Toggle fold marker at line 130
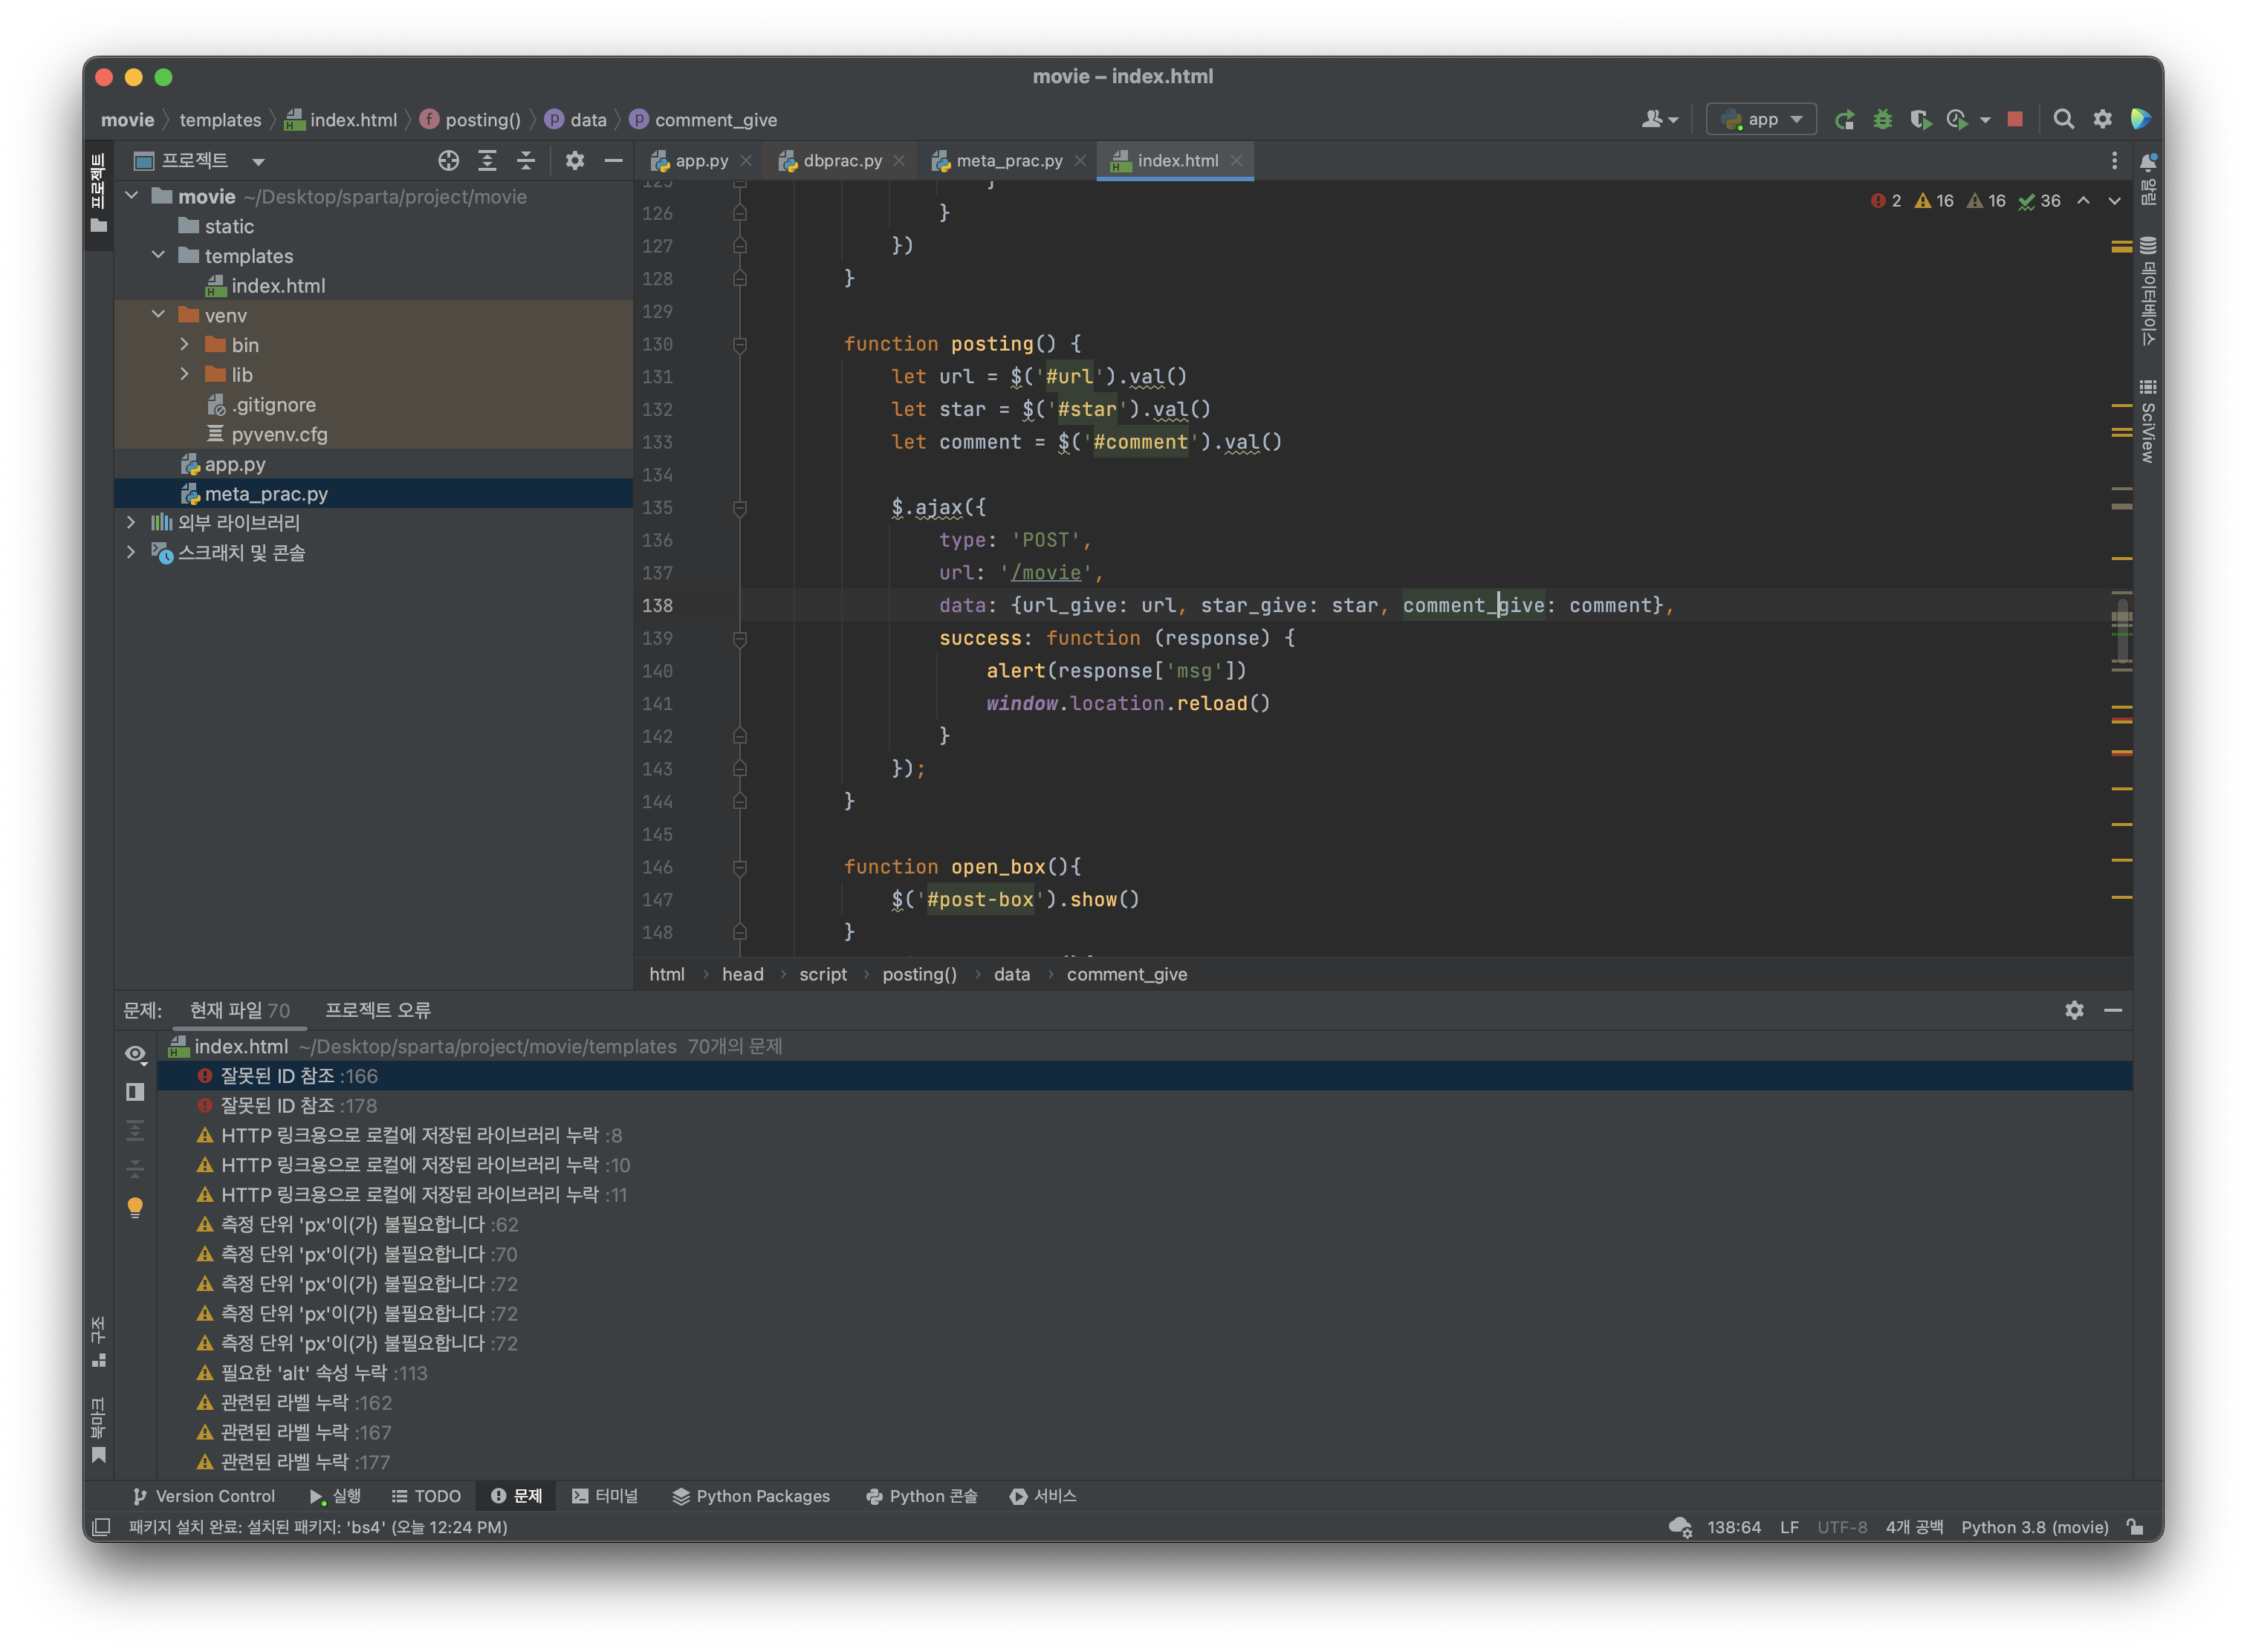 pyautogui.click(x=739, y=345)
